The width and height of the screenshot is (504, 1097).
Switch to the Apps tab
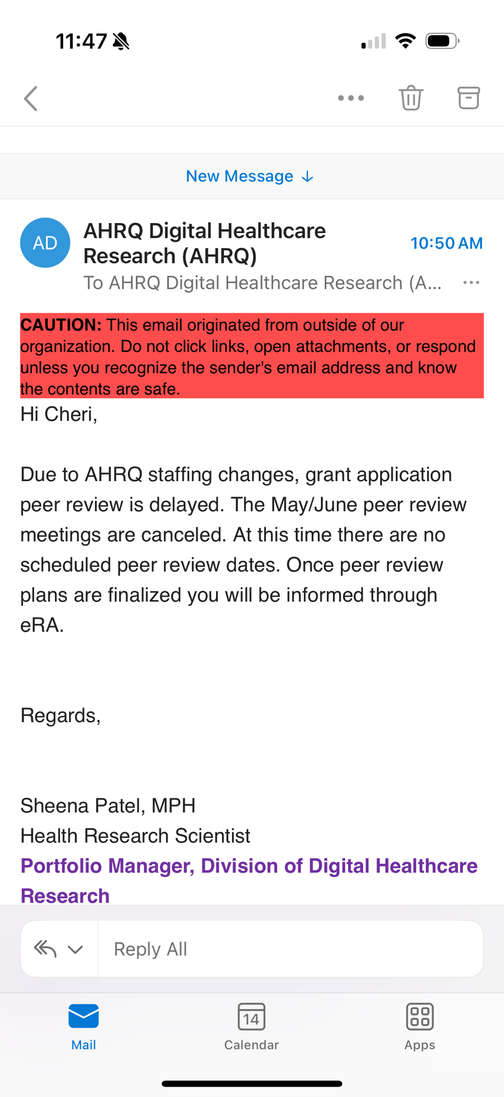point(420,1026)
